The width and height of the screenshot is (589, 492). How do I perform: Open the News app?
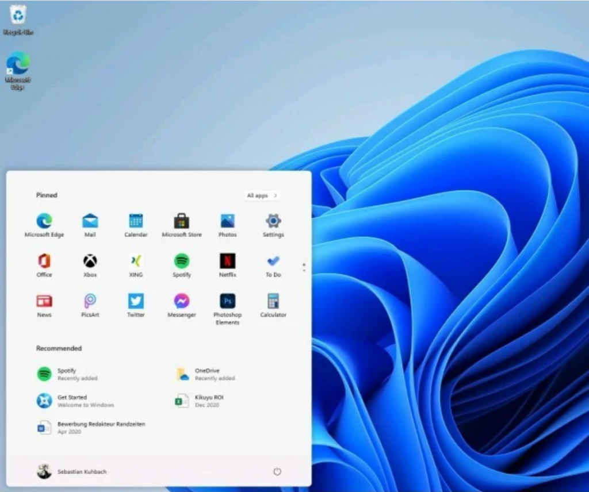(x=44, y=305)
